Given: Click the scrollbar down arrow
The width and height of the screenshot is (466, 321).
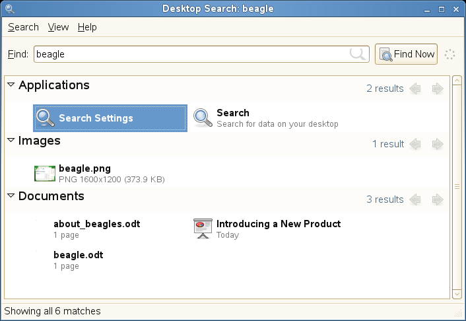Looking at the screenshot, I should coord(457,294).
